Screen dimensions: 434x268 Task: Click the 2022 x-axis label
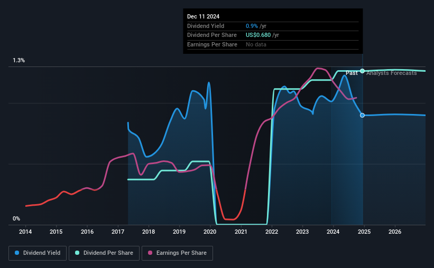click(x=272, y=232)
